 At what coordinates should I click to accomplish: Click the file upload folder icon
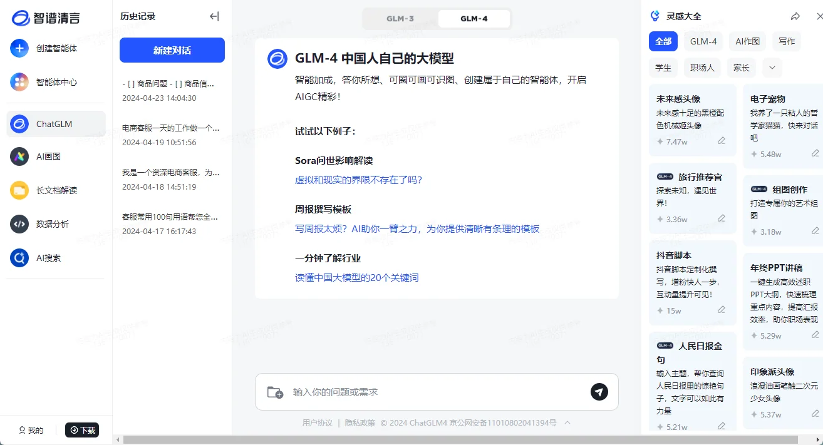(275, 392)
